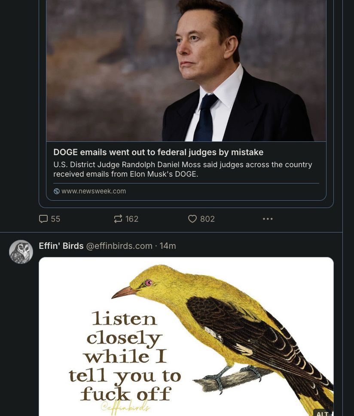Click the globe icon beside www.newsweek.com

56,191
